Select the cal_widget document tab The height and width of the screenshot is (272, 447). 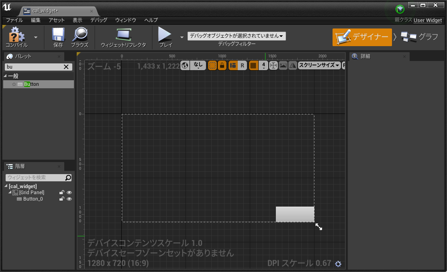point(59,11)
